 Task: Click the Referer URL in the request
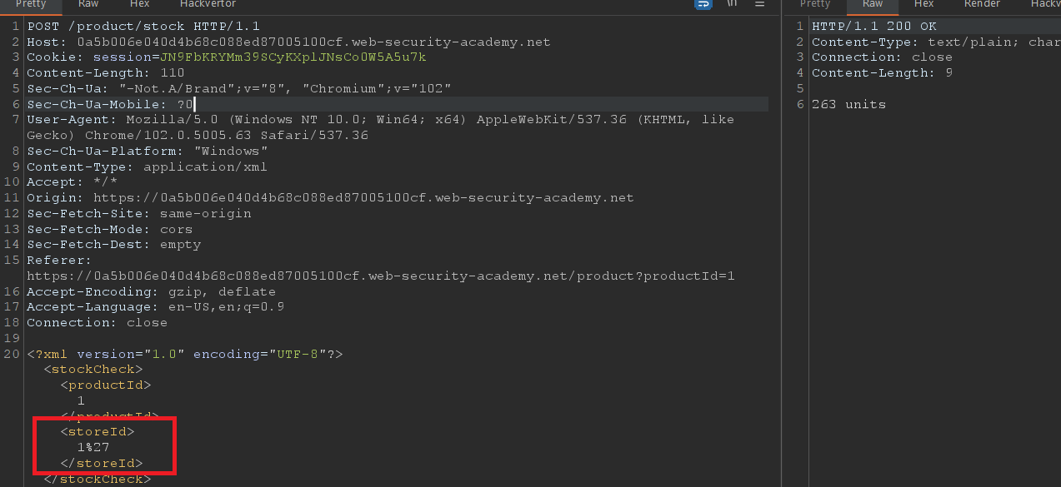pyautogui.click(x=380, y=276)
